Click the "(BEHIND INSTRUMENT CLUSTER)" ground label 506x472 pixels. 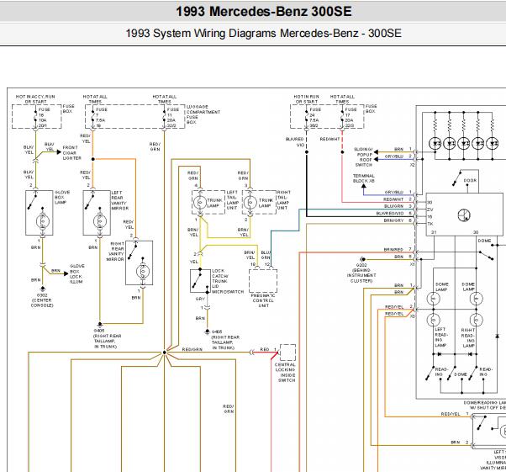pyautogui.click(x=361, y=276)
